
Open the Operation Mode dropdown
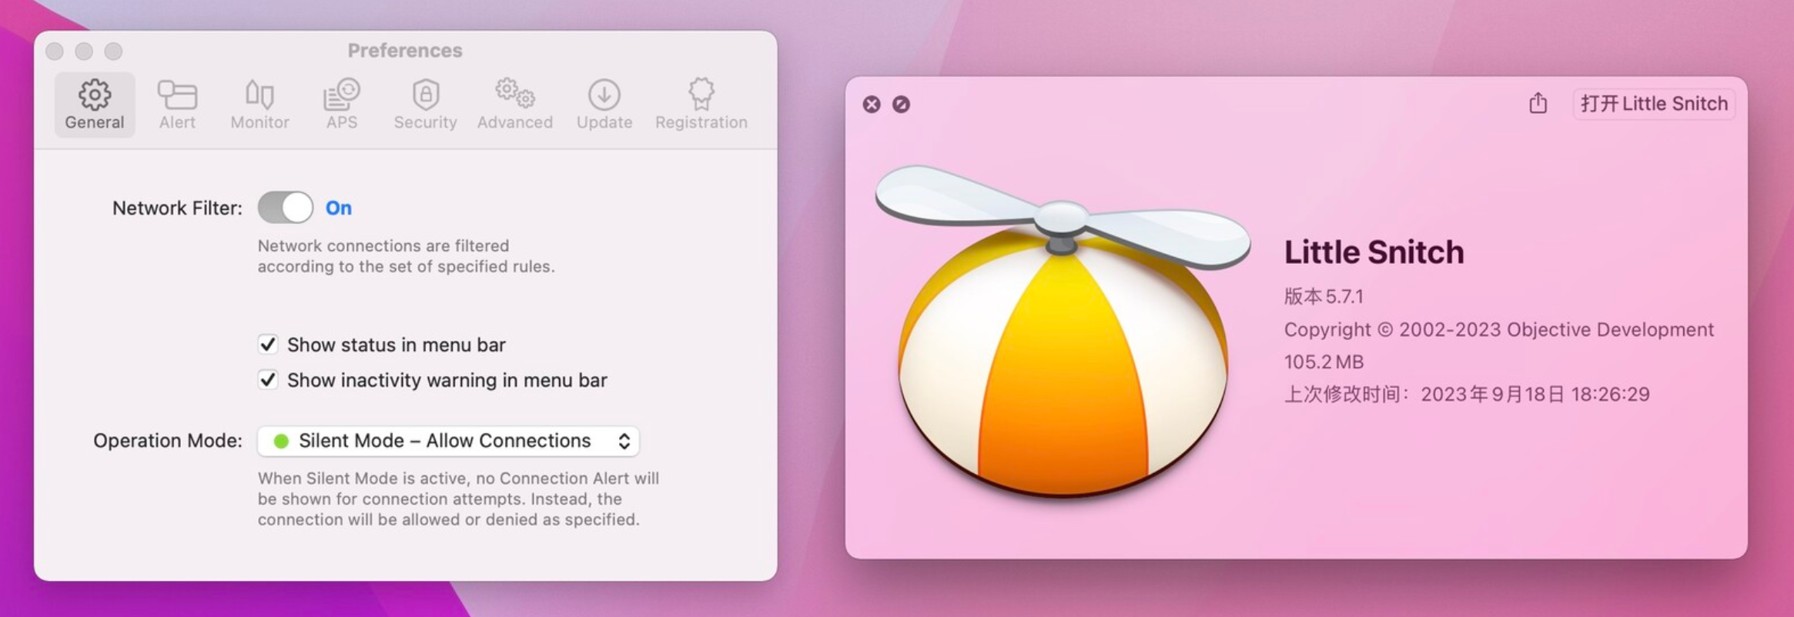(448, 441)
